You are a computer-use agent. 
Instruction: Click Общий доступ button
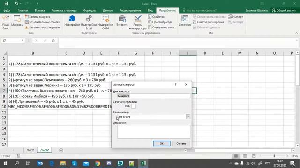pos(284,10)
